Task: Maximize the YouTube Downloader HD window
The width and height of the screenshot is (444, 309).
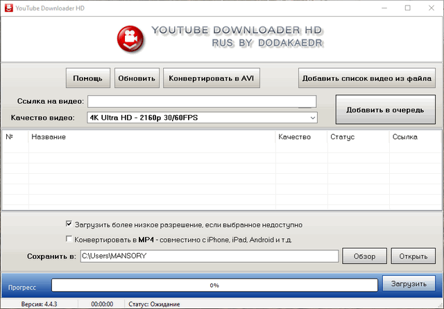Action: pyautogui.click(x=408, y=8)
